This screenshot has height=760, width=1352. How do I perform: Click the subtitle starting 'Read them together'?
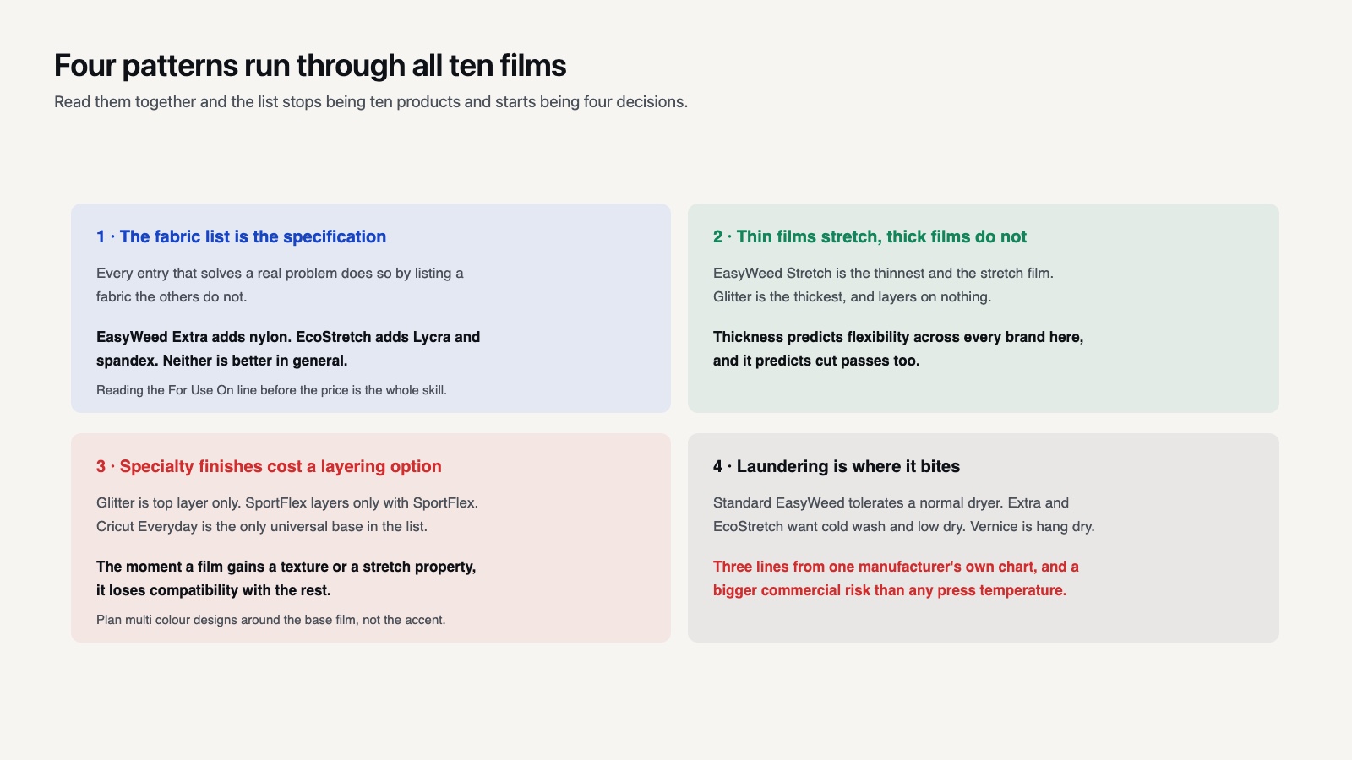[371, 102]
